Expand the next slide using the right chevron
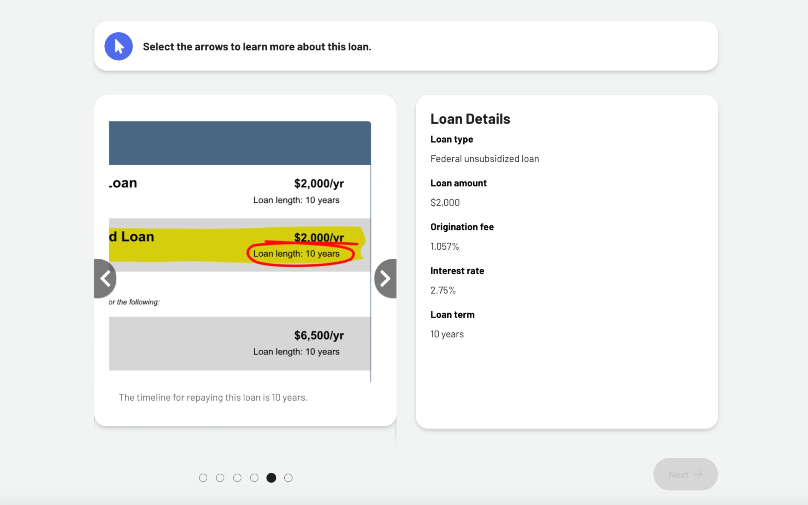This screenshot has width=808, height=505. pyautogui.click(x=385, y=278)
